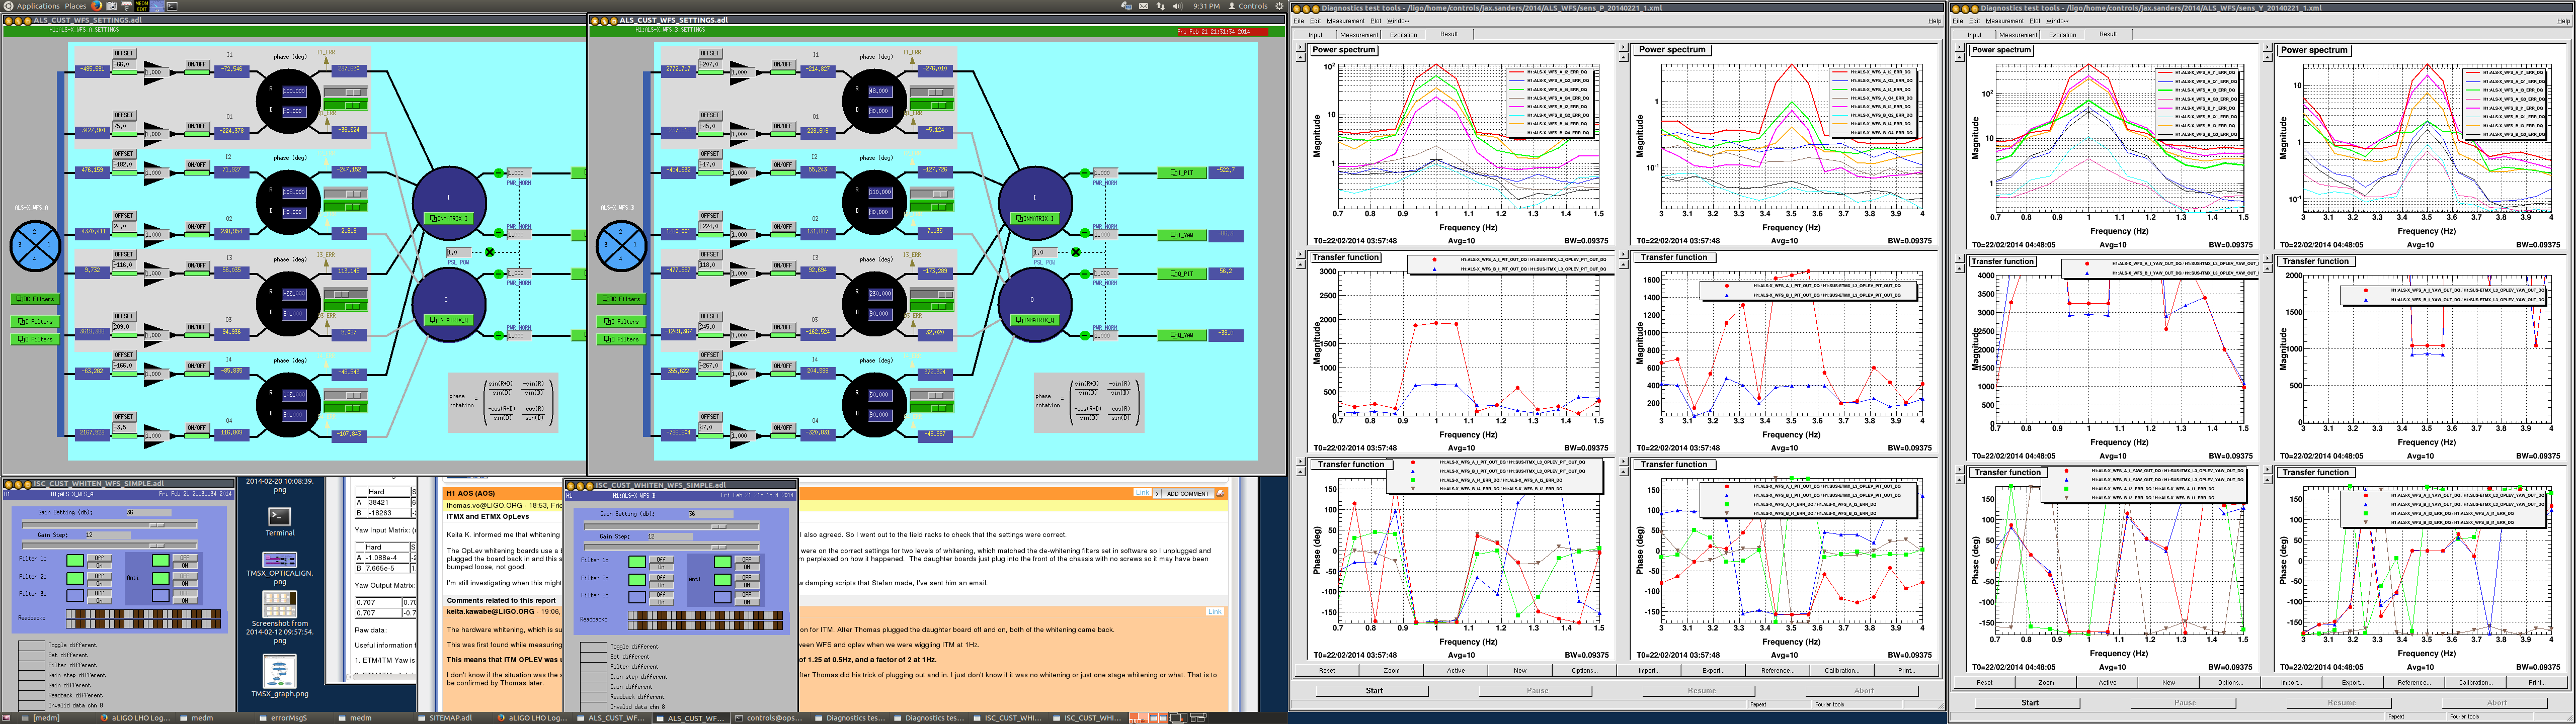The height and width of the screenshot is (724, 2576).
Task: Turn Anti filter 1 OFF in WFS_A whitening window
Action: [x=185, y=558]
